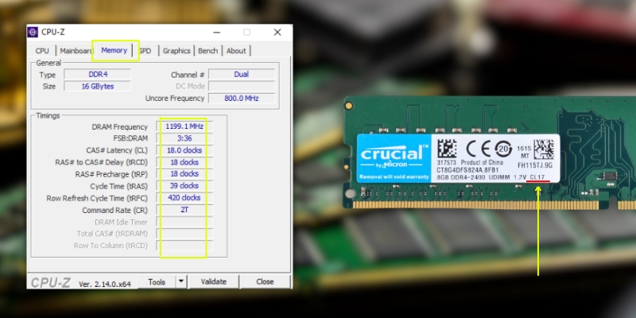Click the CPU-Z app icon in title bar
The height and width of the screenshot is (318, 636).
(x=33, y=32)
